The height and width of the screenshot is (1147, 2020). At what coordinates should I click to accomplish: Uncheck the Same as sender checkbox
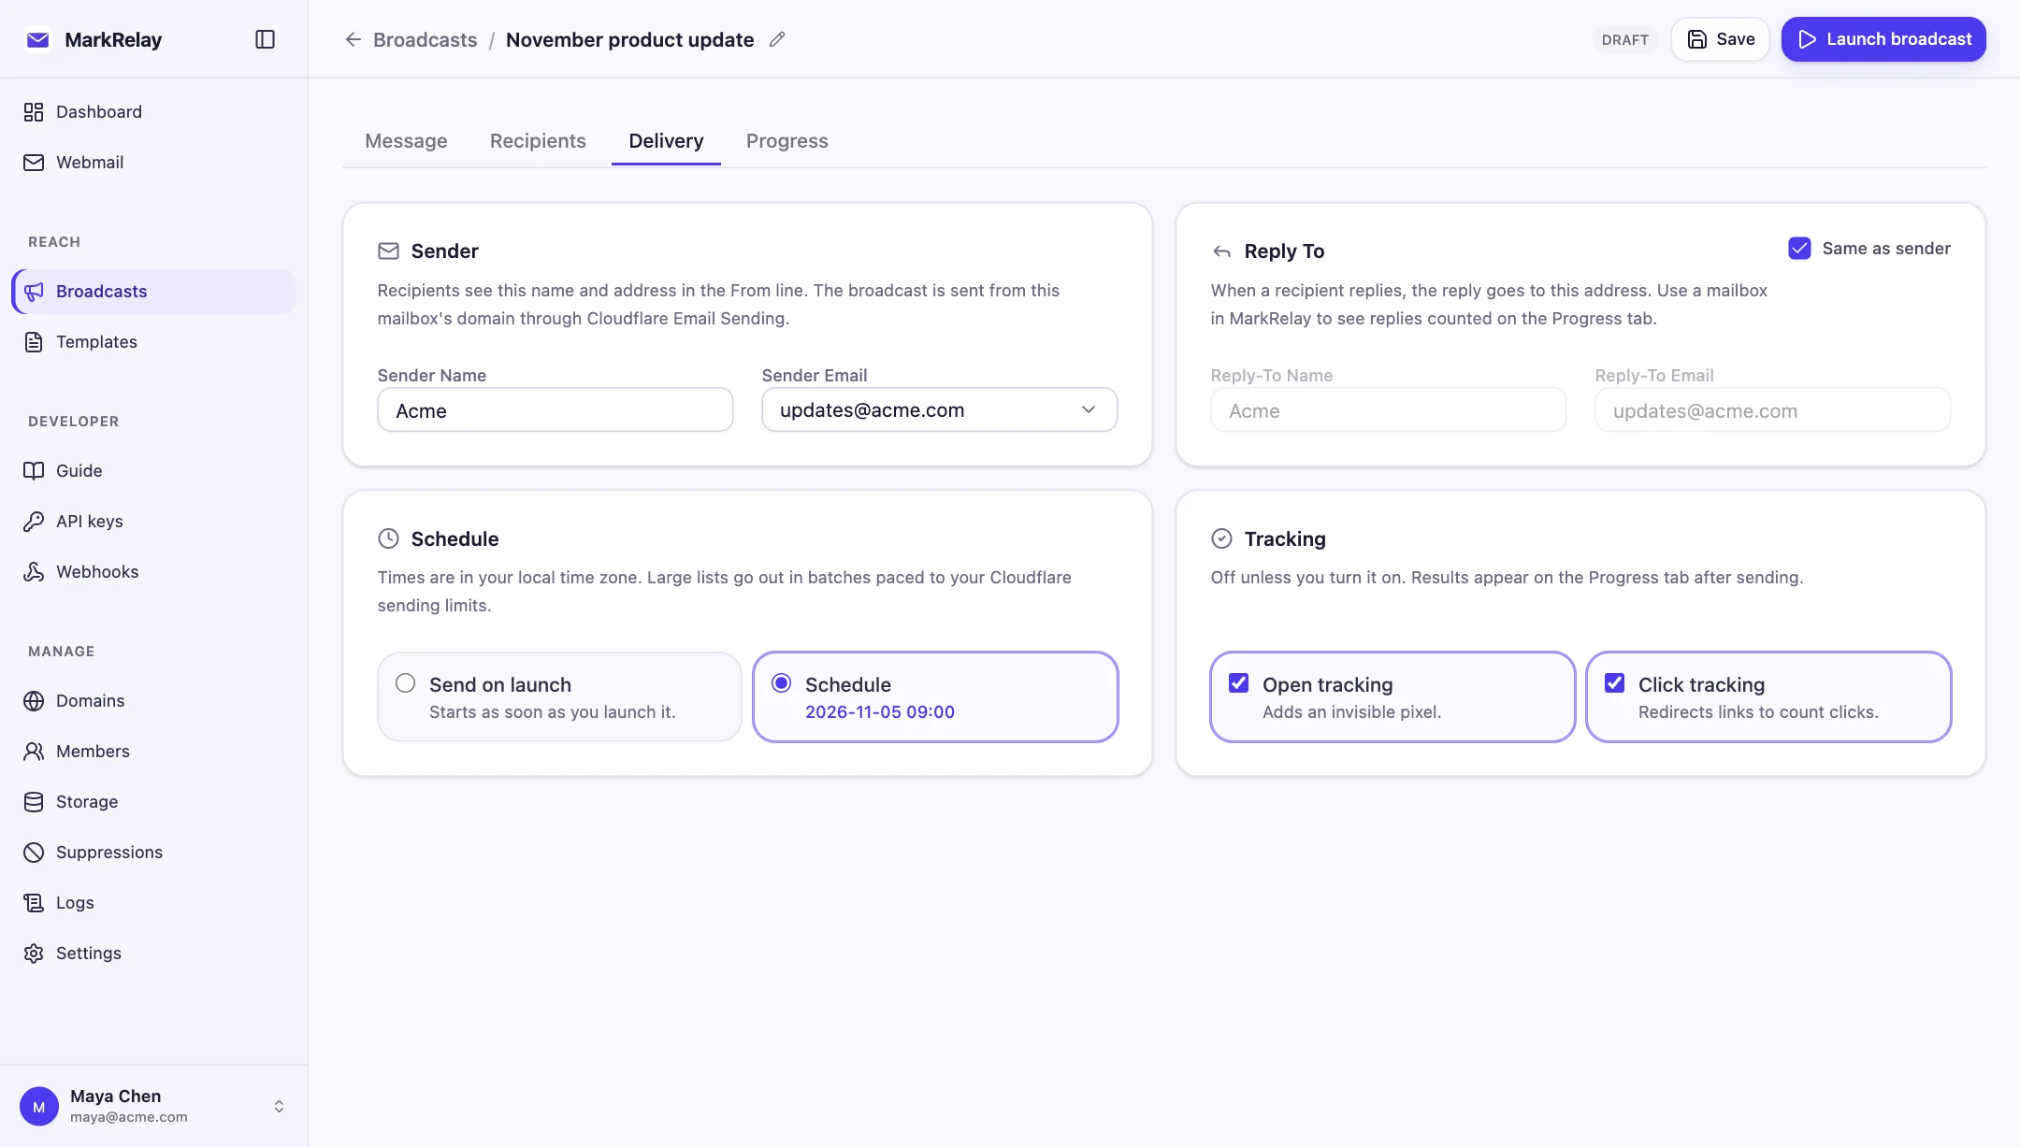[1799, 249]
